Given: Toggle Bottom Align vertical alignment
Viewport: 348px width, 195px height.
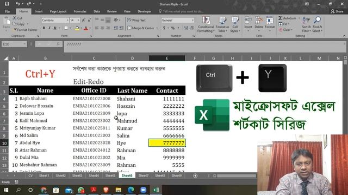Looking at the screenshot, I should pyautogui.click(x=108, y=20).
